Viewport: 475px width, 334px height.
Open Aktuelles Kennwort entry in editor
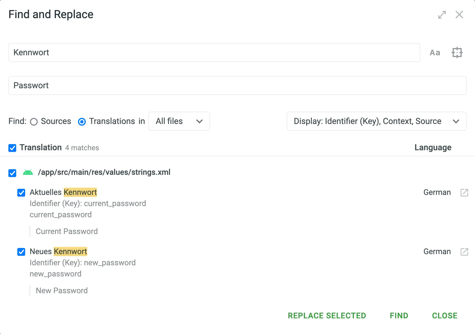[464, 192]
